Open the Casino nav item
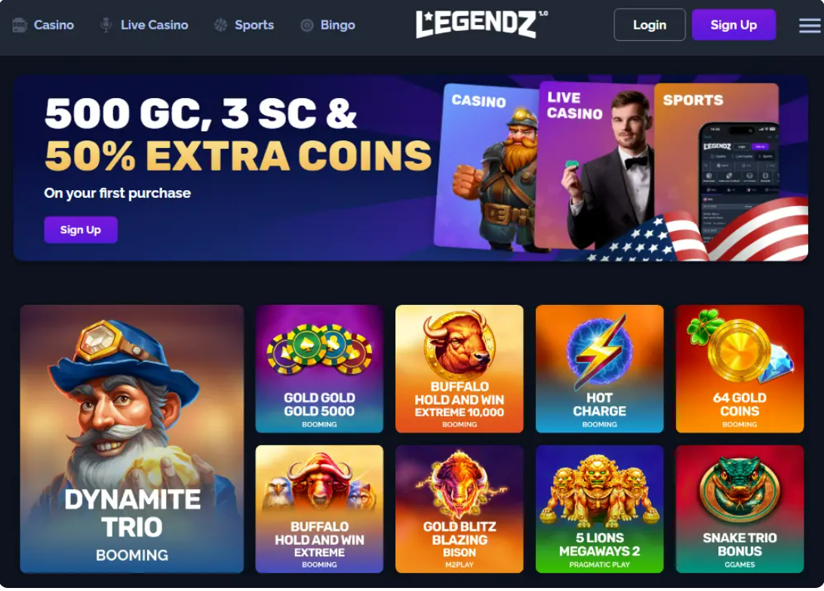This screenshot has width=824, height=591. pyautogui.click(x=54, y=25)
